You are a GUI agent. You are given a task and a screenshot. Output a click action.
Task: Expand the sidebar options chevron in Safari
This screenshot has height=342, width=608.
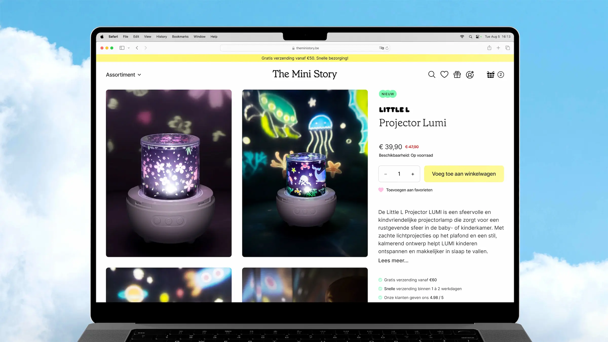(x=129, y=48)
